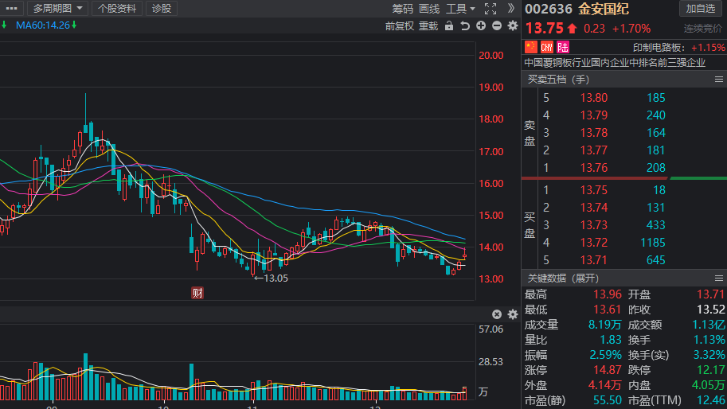This screenshot has height=409, width=727.
Task: Toggle the chart lock icon
Action: point(449,26)
